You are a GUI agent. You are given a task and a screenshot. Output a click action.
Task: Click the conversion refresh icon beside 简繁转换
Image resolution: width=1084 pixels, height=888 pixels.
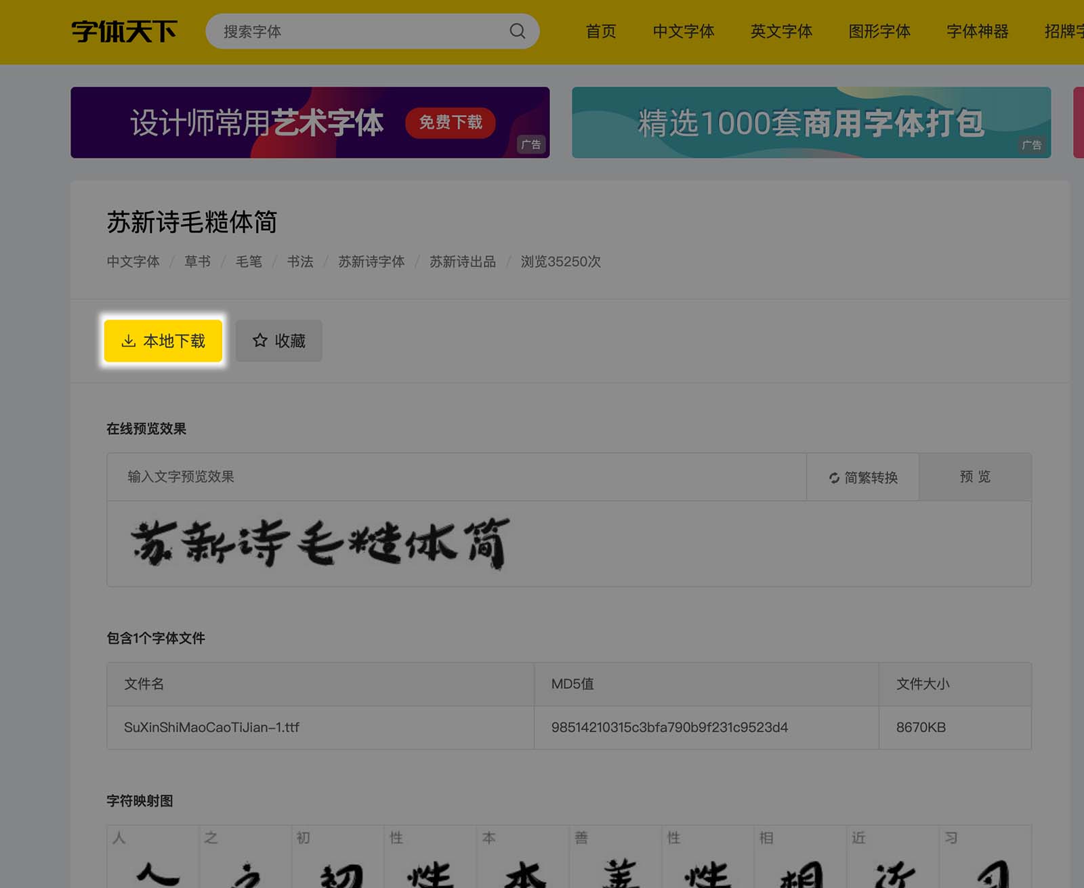coord(835,477)
